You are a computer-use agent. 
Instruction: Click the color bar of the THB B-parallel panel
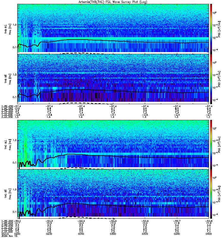[211, 79]
